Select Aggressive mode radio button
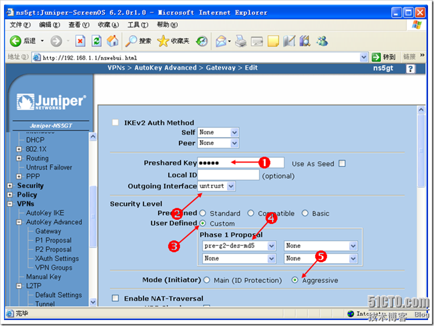434x326 pixels. coord(295,280)
